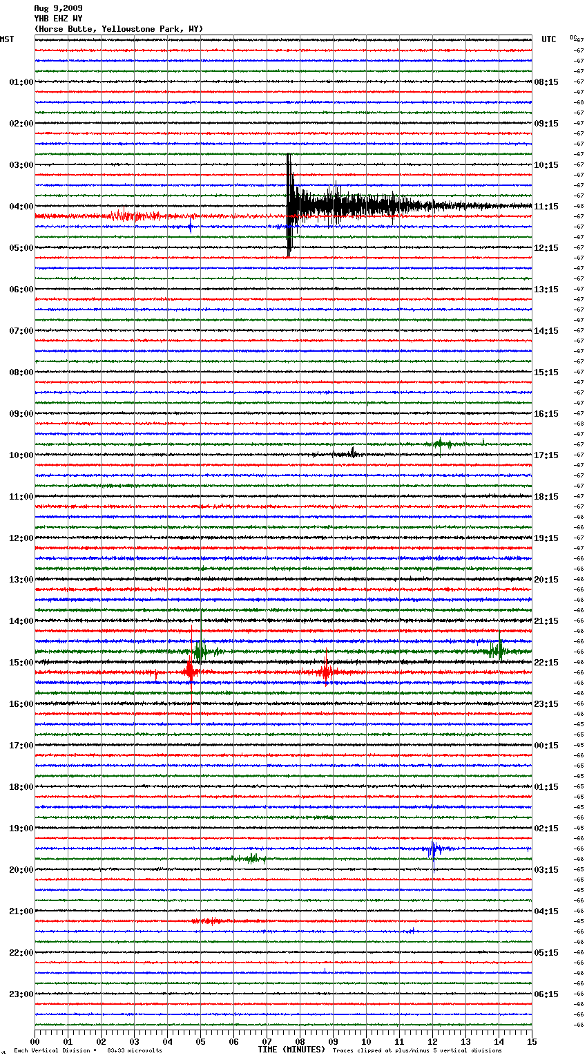
Task: Click the 19:00 MST time label
Action: (x=21, y=829)
